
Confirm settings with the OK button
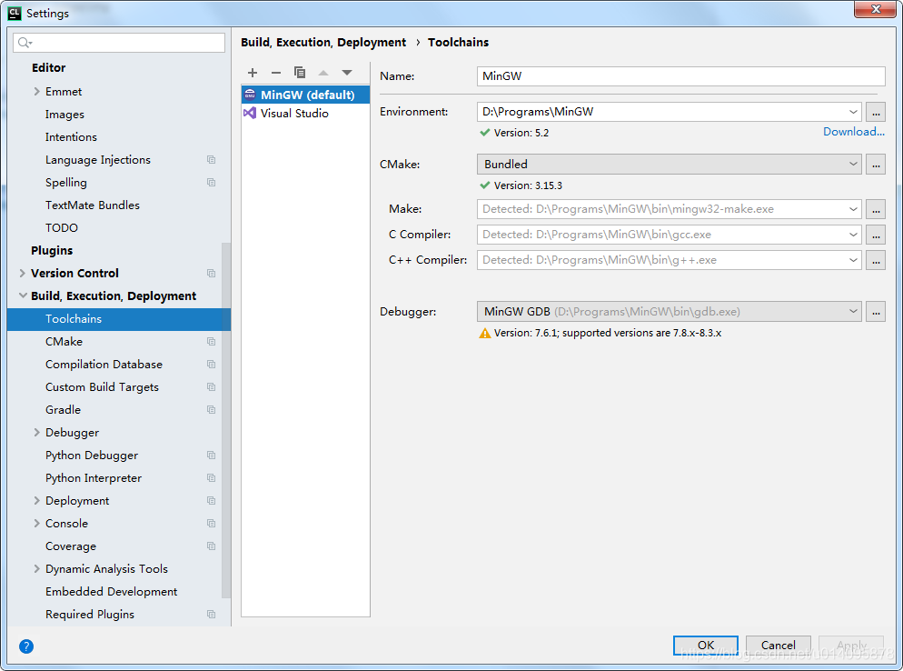[x=705, y=646]
